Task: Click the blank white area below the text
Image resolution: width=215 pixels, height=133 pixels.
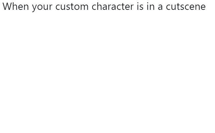Action: (x=107, y=72)
